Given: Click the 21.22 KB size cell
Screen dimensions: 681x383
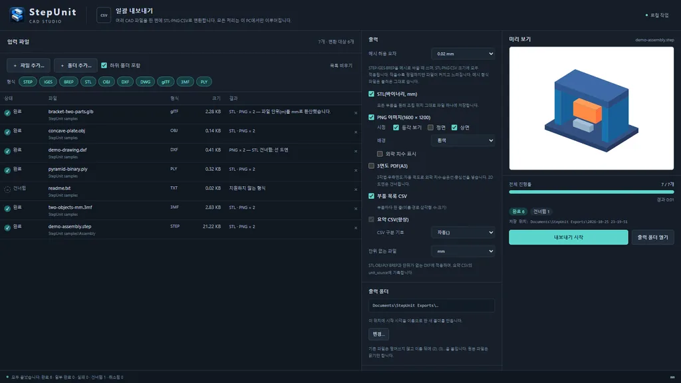Looking at the screenshot, I should 211,227.
